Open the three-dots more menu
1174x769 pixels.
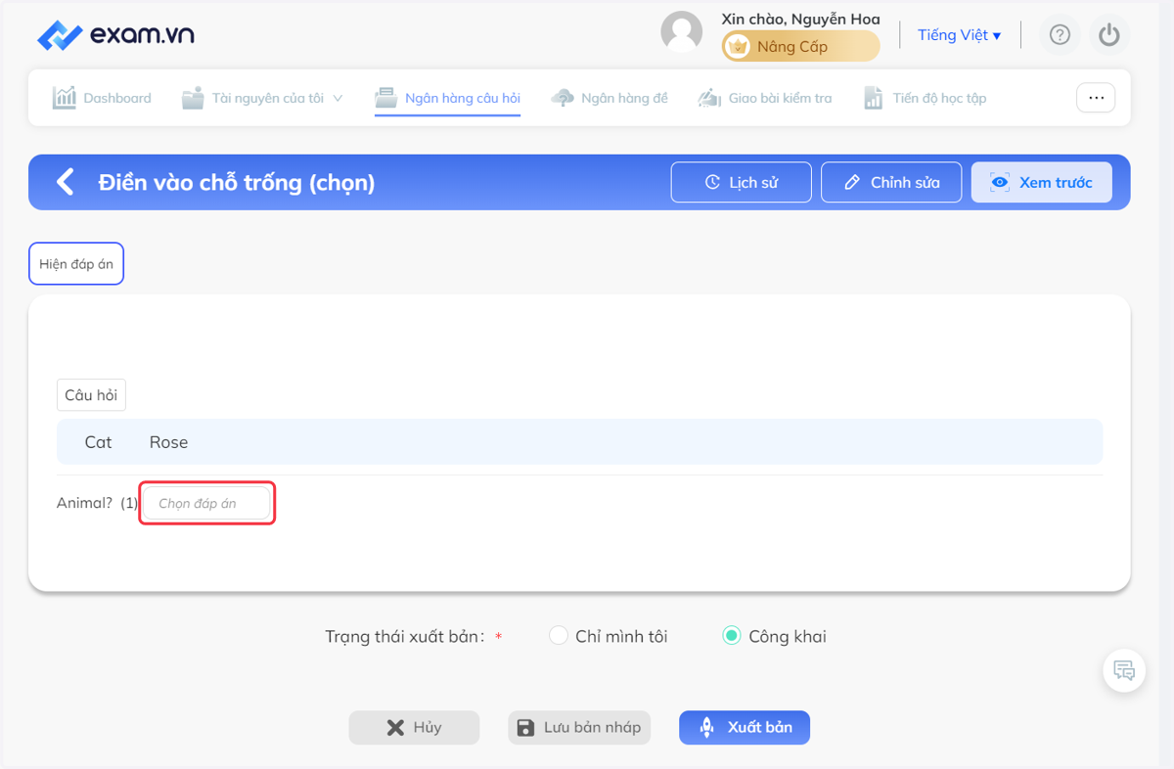click(1096, 98)
